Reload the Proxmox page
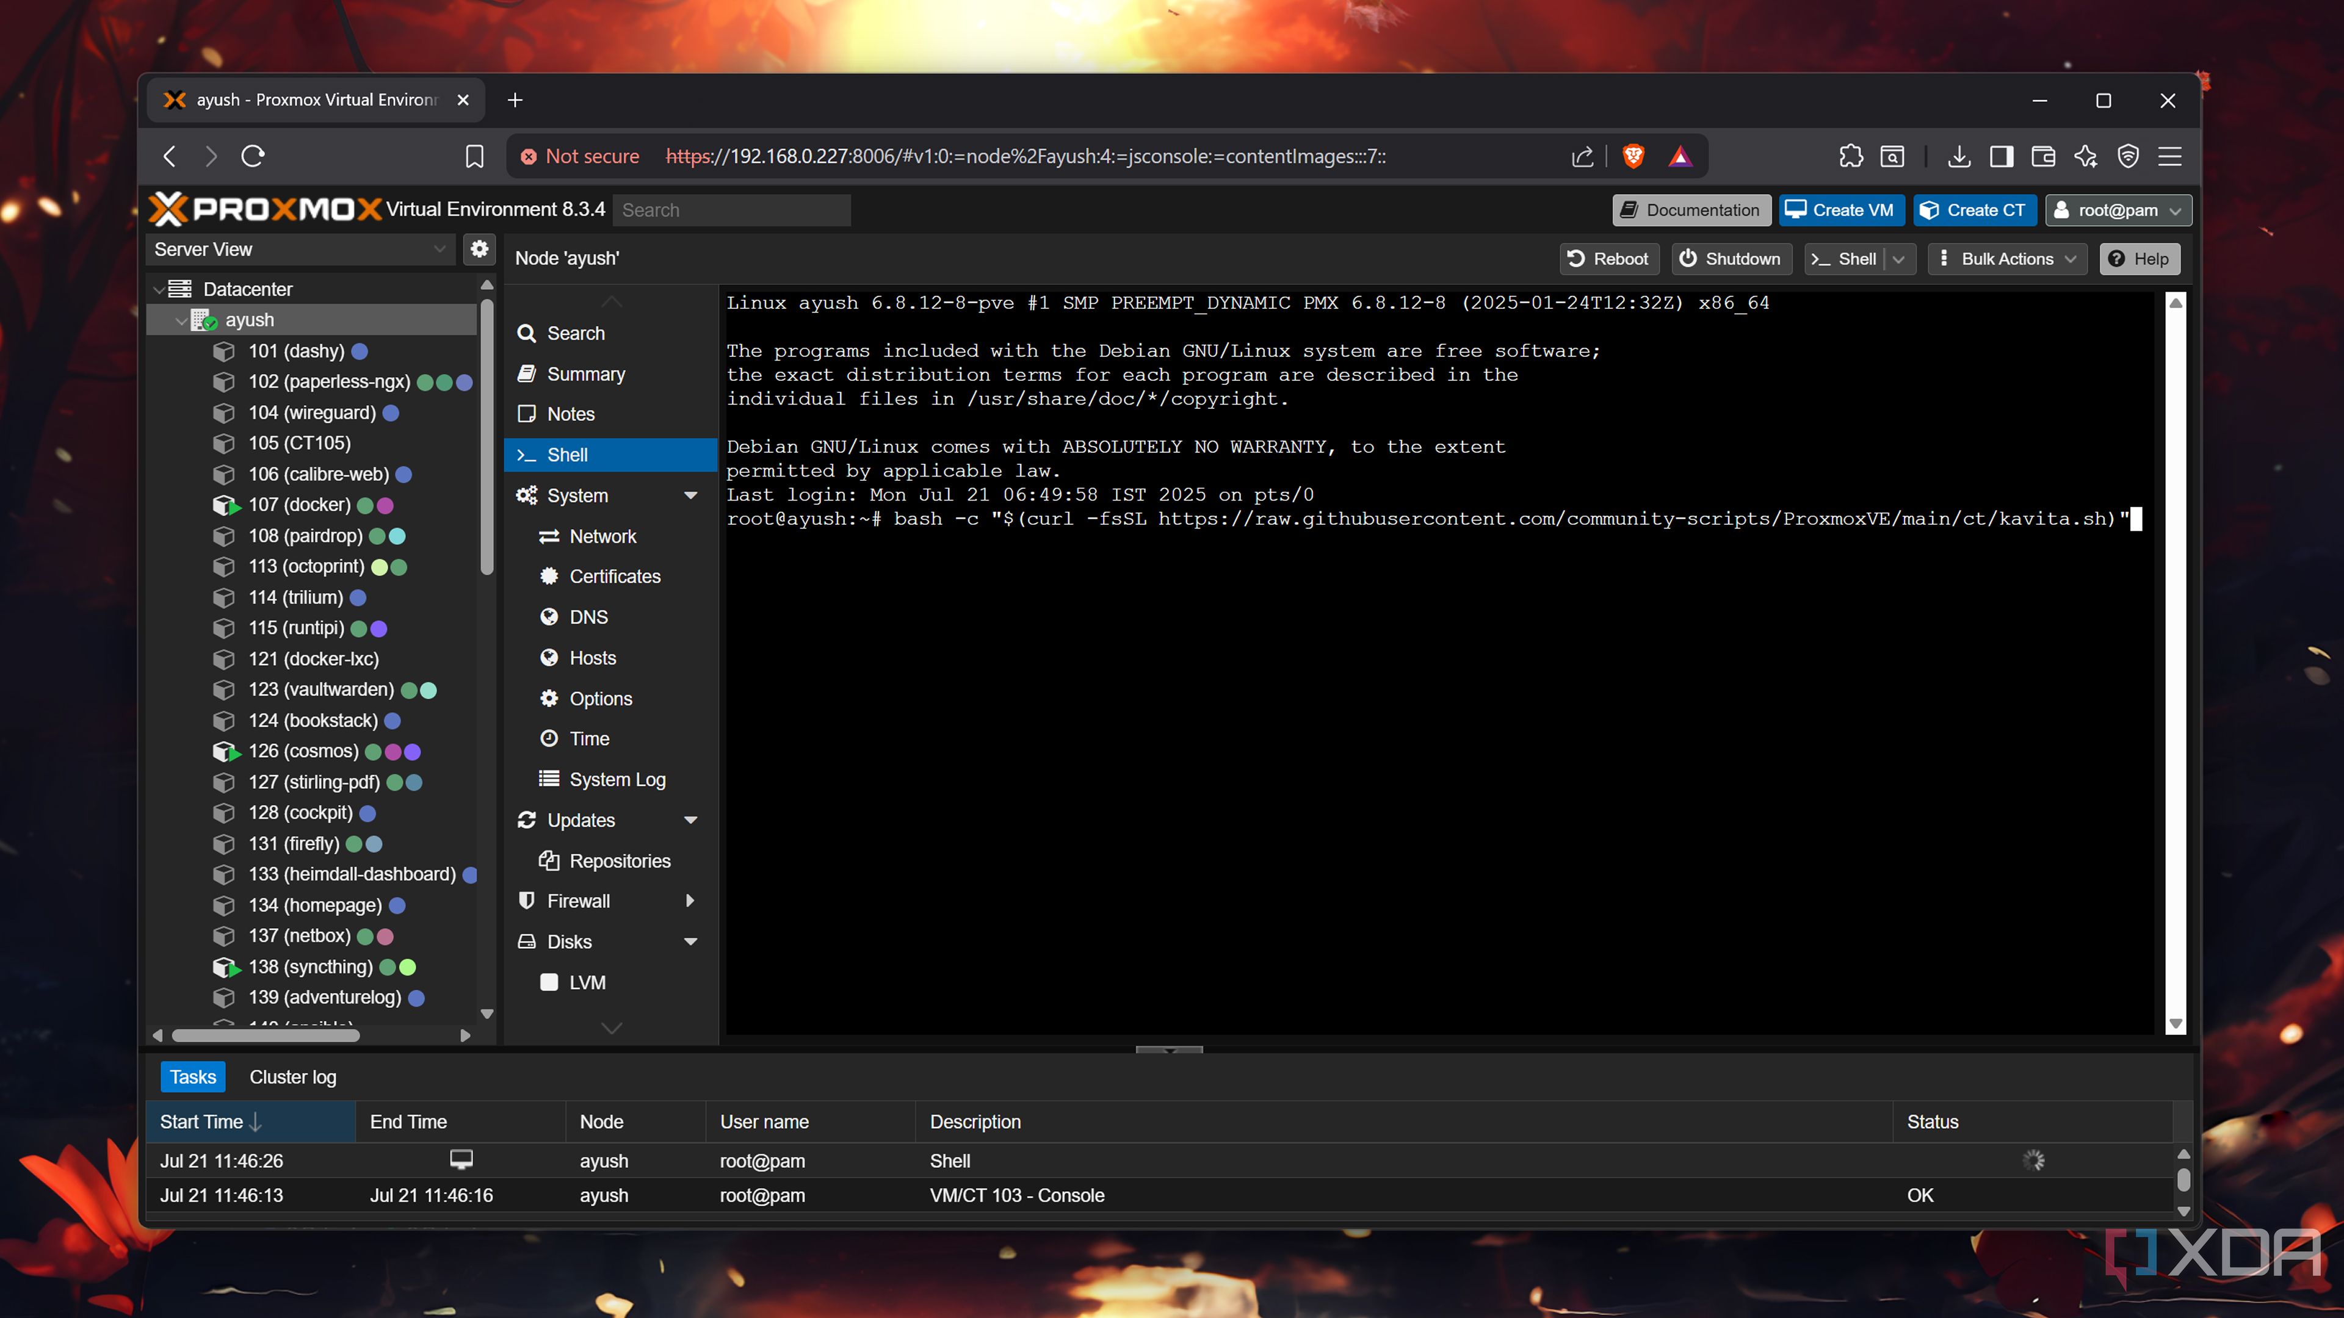This screenshot has height=1318, width=2344. pos(253,156)
